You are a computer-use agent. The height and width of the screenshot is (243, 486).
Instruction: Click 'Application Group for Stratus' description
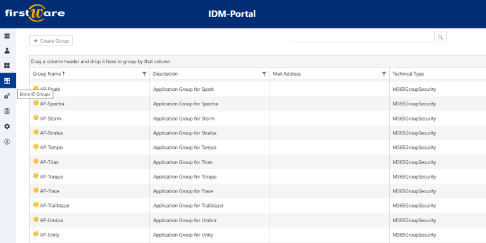tap(184, 133)
